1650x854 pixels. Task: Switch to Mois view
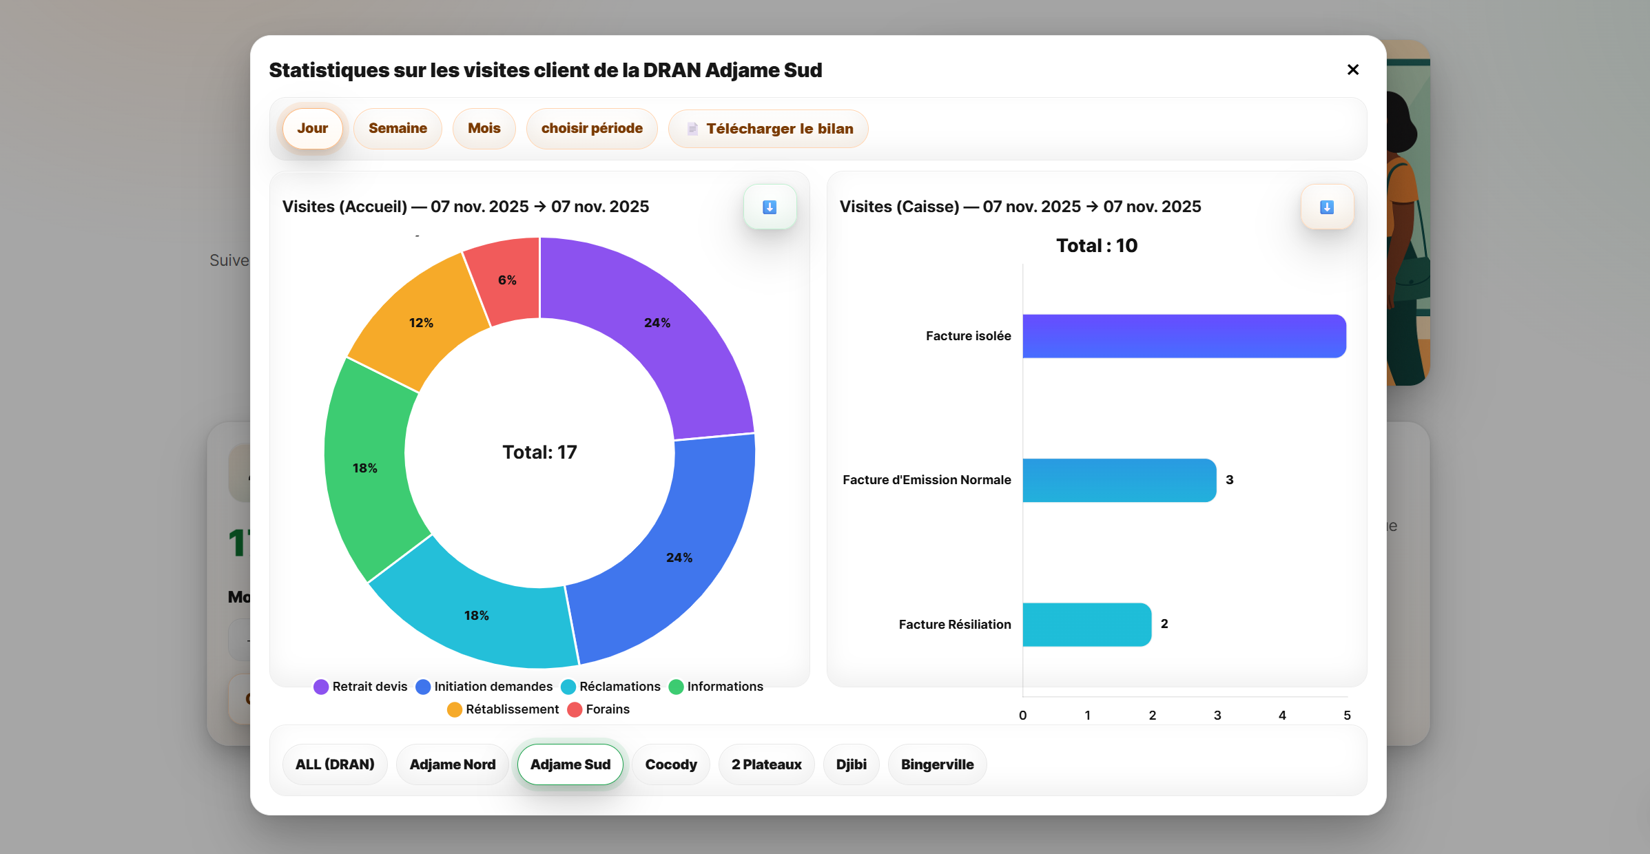point(484,129)
